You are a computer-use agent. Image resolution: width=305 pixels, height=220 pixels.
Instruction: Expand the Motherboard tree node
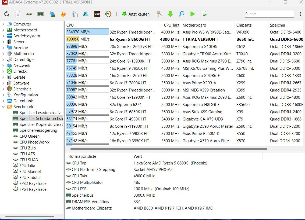[3, 30]
